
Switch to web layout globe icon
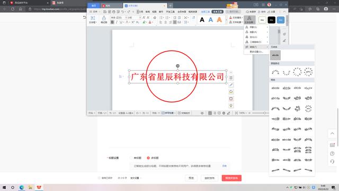coord(224,113)
